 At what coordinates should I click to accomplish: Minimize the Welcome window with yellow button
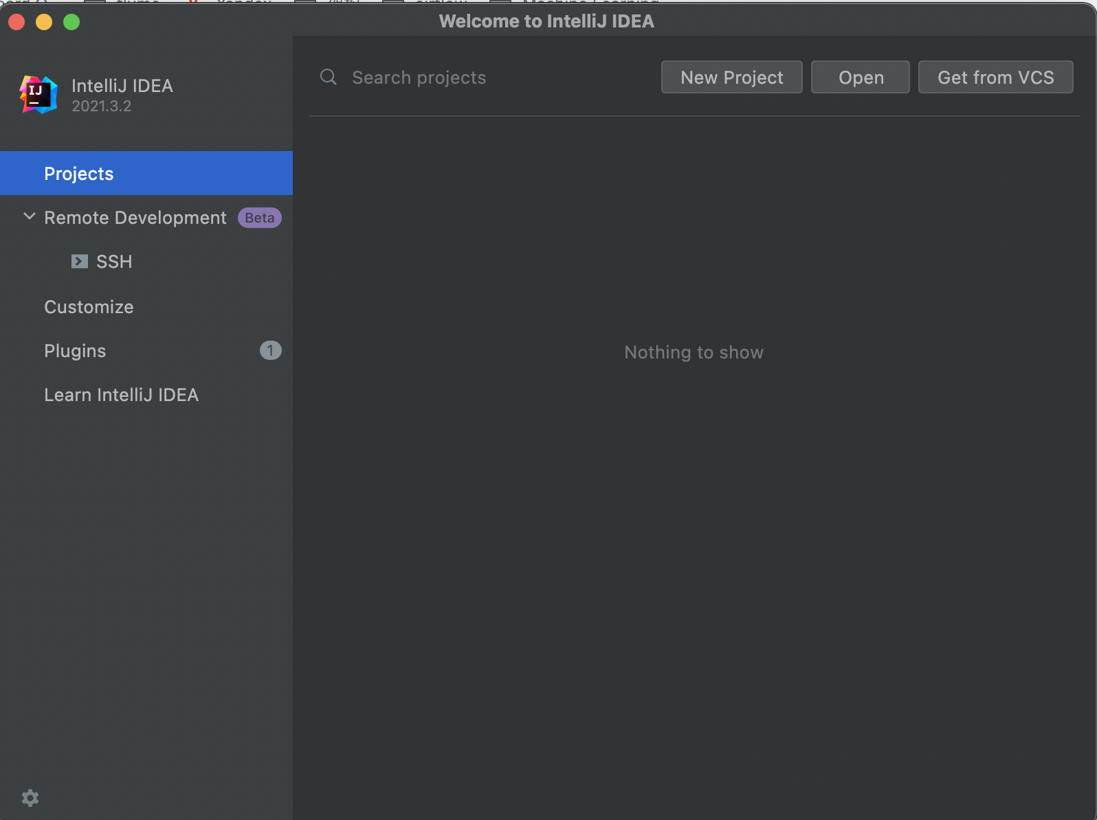[x=44, y=22]
